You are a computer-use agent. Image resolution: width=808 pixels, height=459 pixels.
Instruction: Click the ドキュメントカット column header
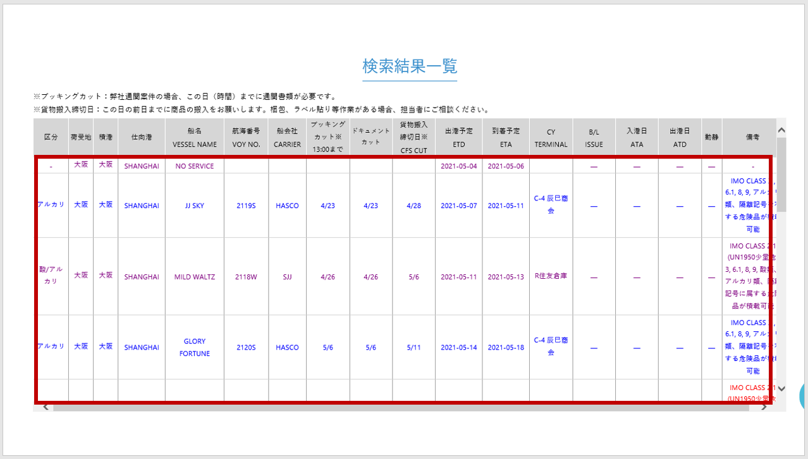pos(371,137)
